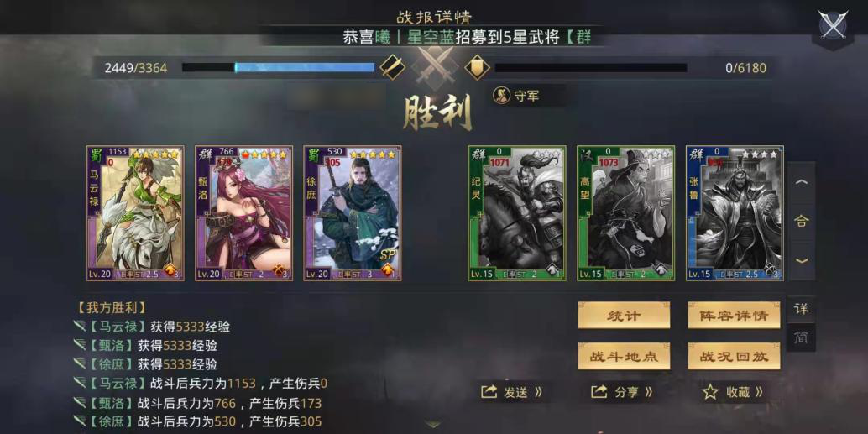Open 阵容详情 lineup details
Viewport: 868px width, 434px height.
734,316
